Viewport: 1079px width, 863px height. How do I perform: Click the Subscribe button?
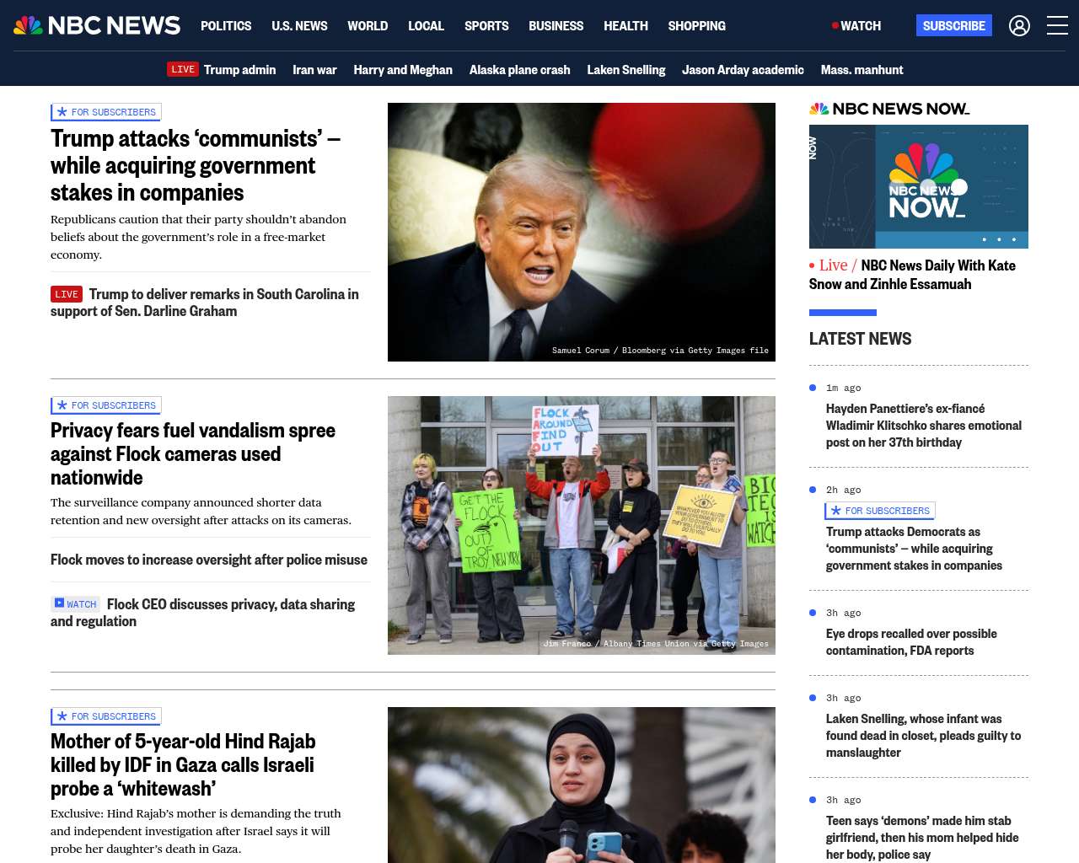pyautogui.click(x=954, y=25)
